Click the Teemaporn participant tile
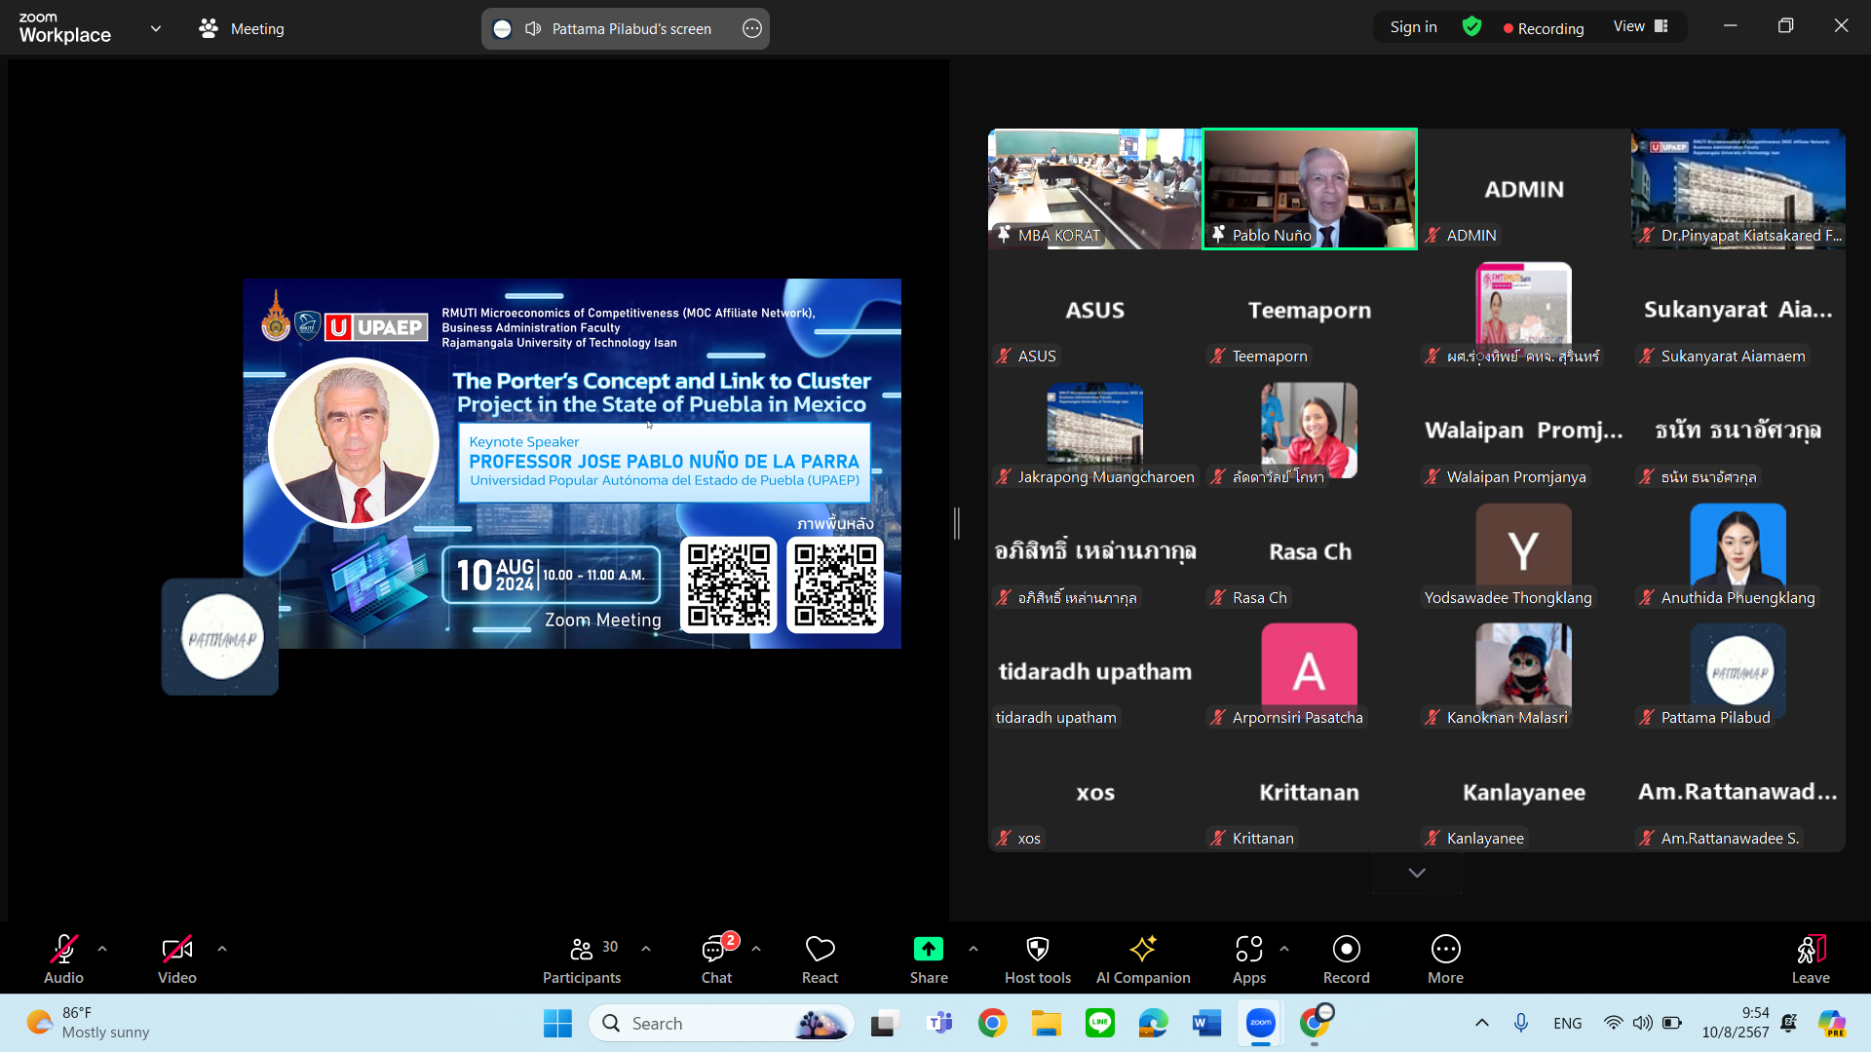The height and width of the screenshot is (1052, 1871). tap(1310, 310)
